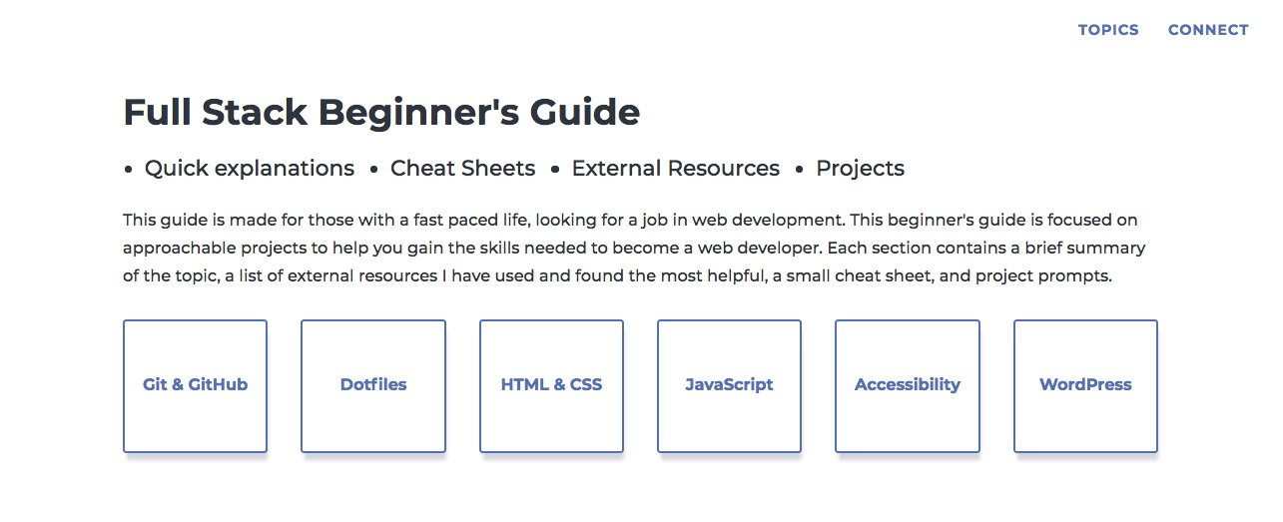Open the TOPICS navigation link
Image resolution: width=1283 pixels, height=522 pixels.
pos(1108,30)
